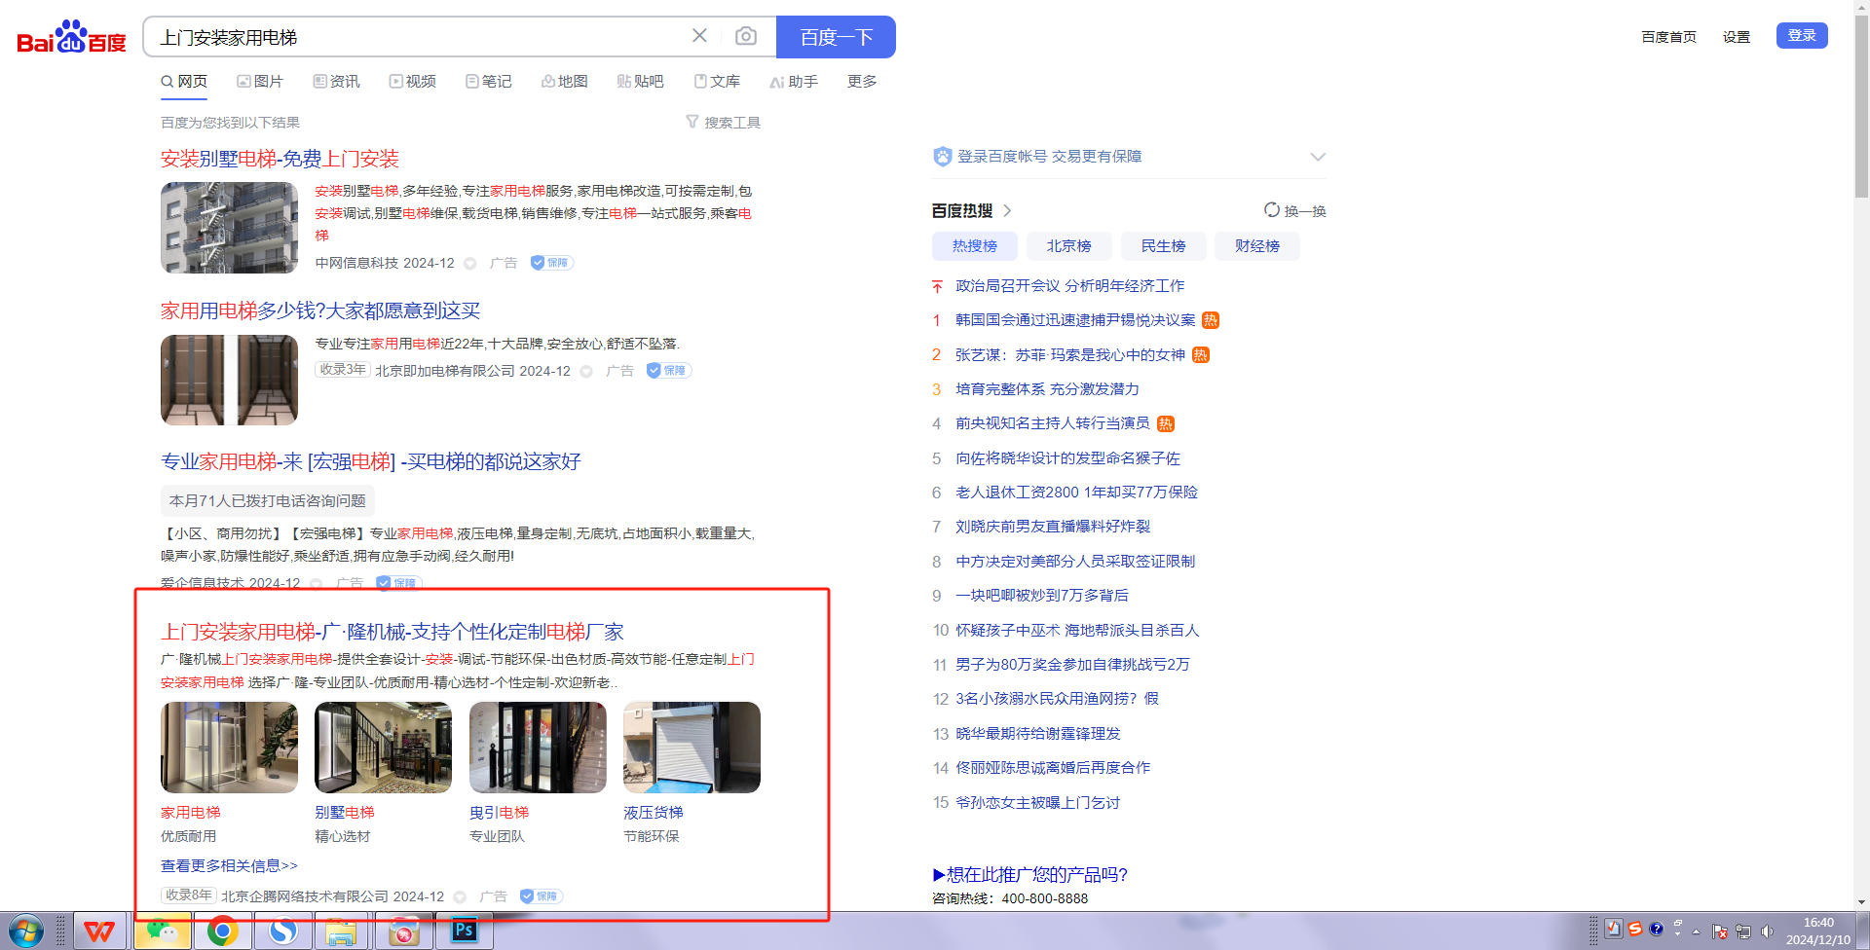Clear the search box with X icon

coord(699,36)
